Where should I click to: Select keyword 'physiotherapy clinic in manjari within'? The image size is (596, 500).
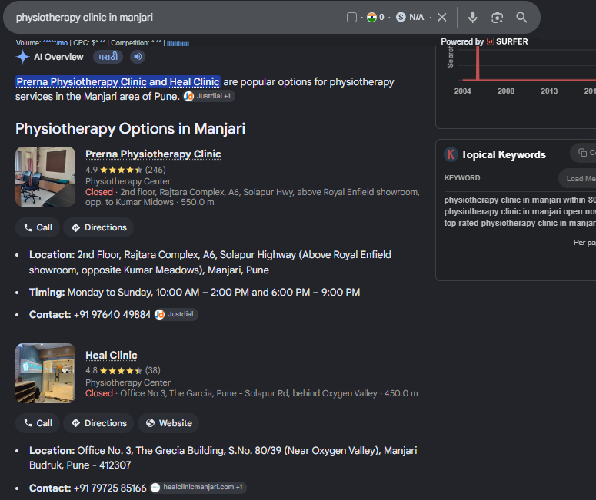coord(520,200)
